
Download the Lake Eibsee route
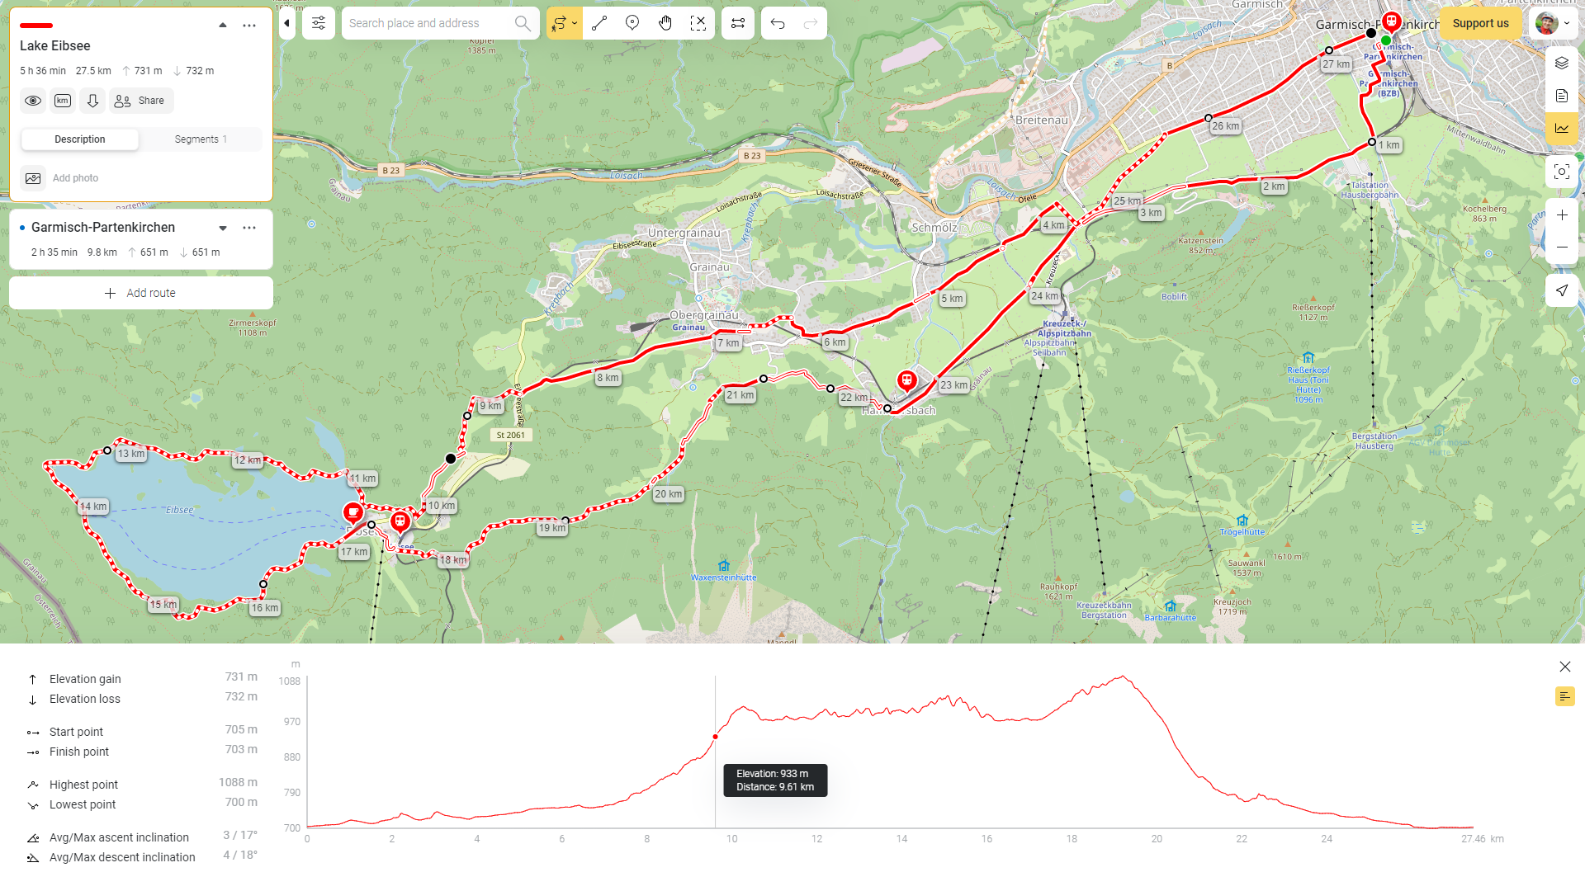click(x=92, y=101)
